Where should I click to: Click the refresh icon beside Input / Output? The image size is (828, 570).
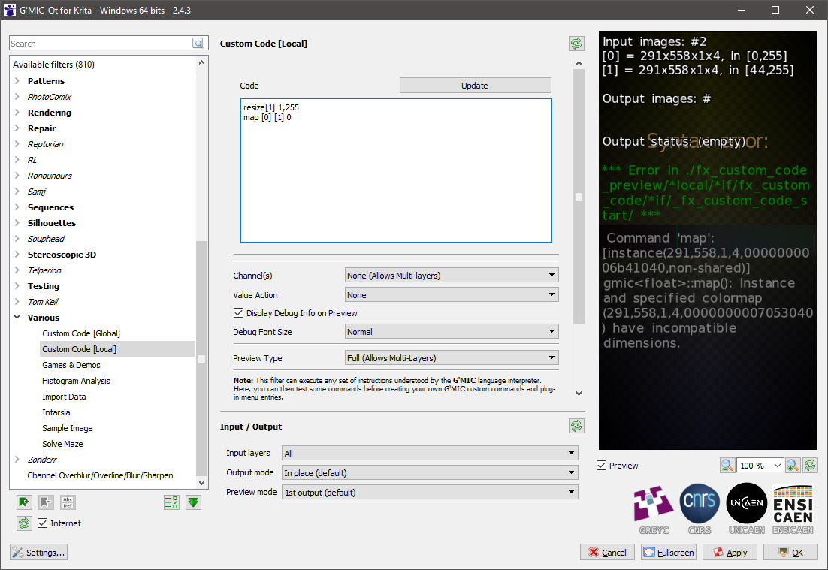point(576,426)
